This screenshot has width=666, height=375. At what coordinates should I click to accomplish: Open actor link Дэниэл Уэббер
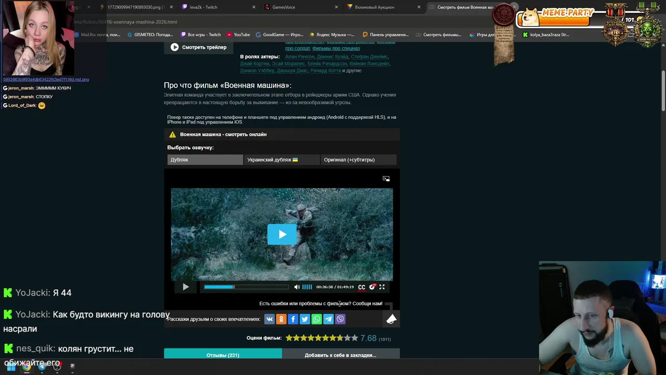coord(257,71)
